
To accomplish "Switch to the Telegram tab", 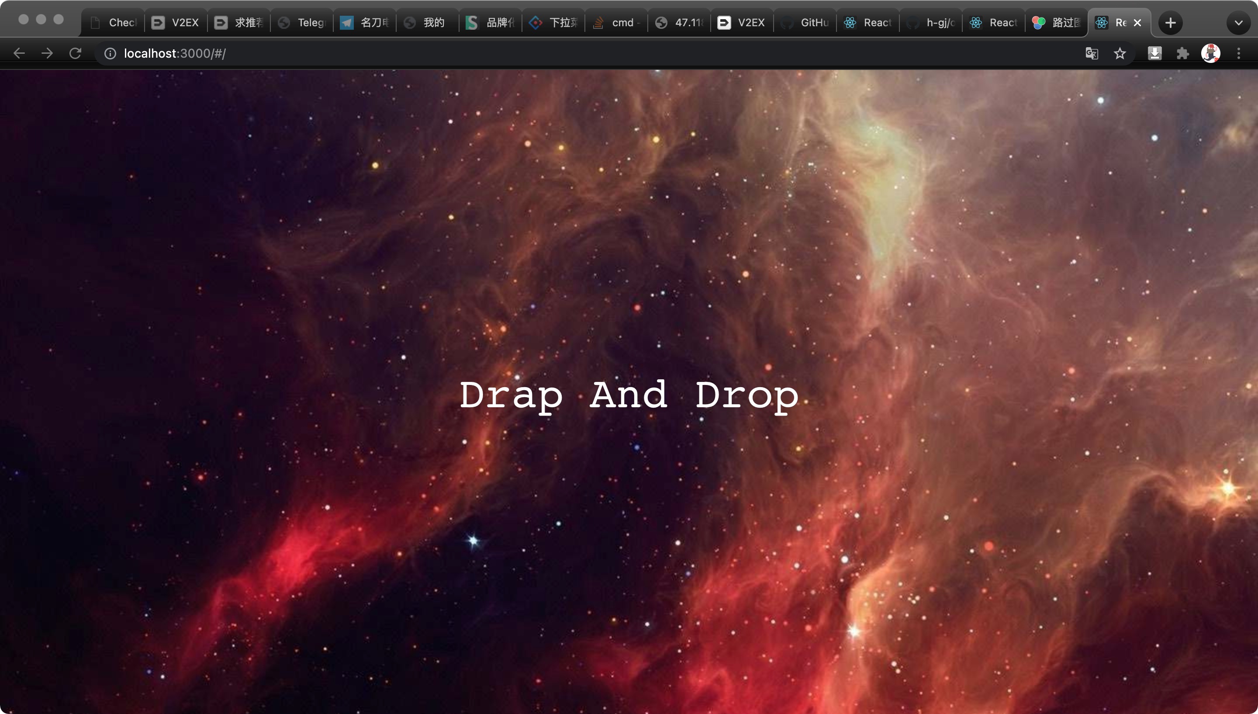I will pos(302,23).
